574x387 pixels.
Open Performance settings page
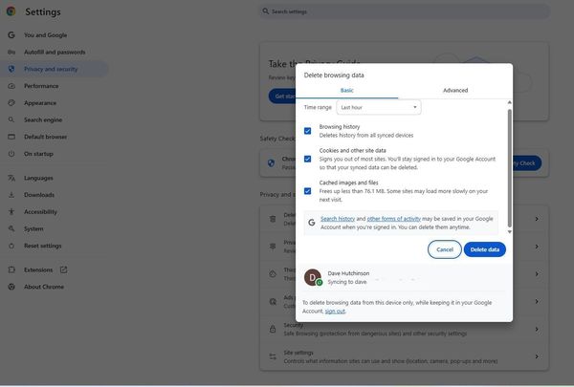click(41, 86)
